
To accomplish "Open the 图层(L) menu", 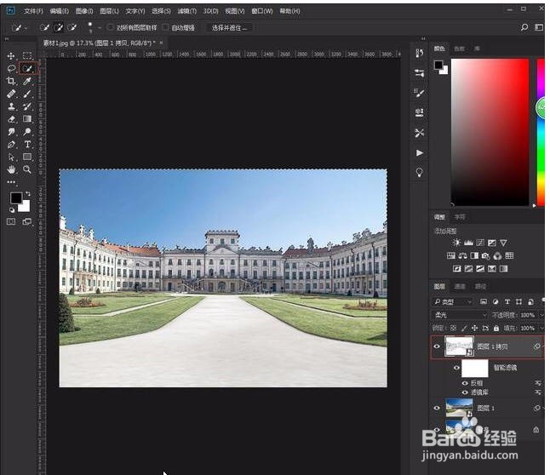I will click(109, 11).
